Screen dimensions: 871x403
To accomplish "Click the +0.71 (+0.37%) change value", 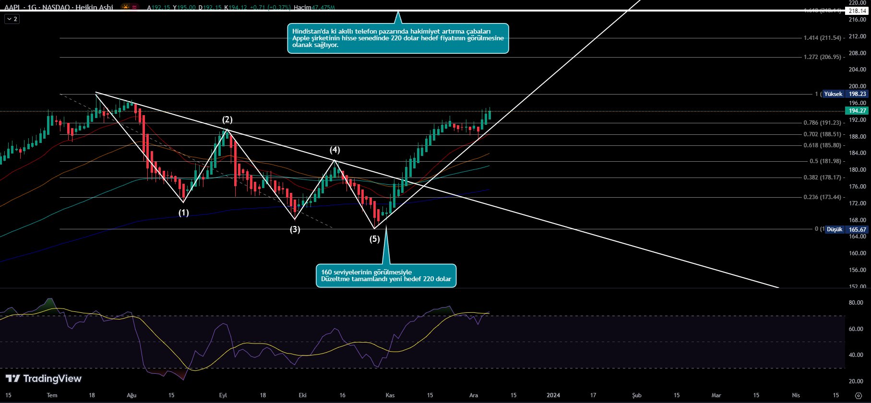I will click(x=270, y=7).
